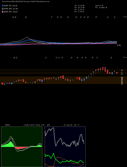Click the 'Avg V: 0 M' value
This screenshot has width=127, height=167.
[x=99, y=6]
